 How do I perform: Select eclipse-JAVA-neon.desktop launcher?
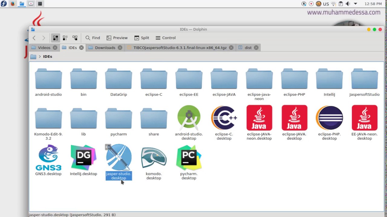pyautogui.click(x=259, y=118)
